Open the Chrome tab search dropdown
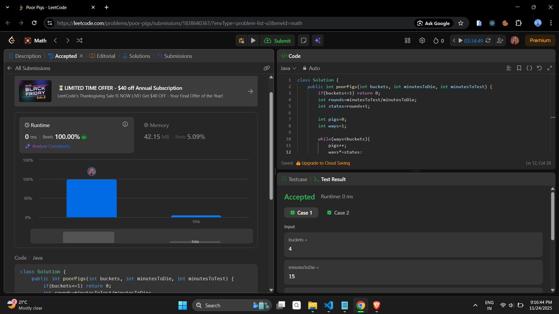The height and width of the screenshot is (314, 559). 7,7
